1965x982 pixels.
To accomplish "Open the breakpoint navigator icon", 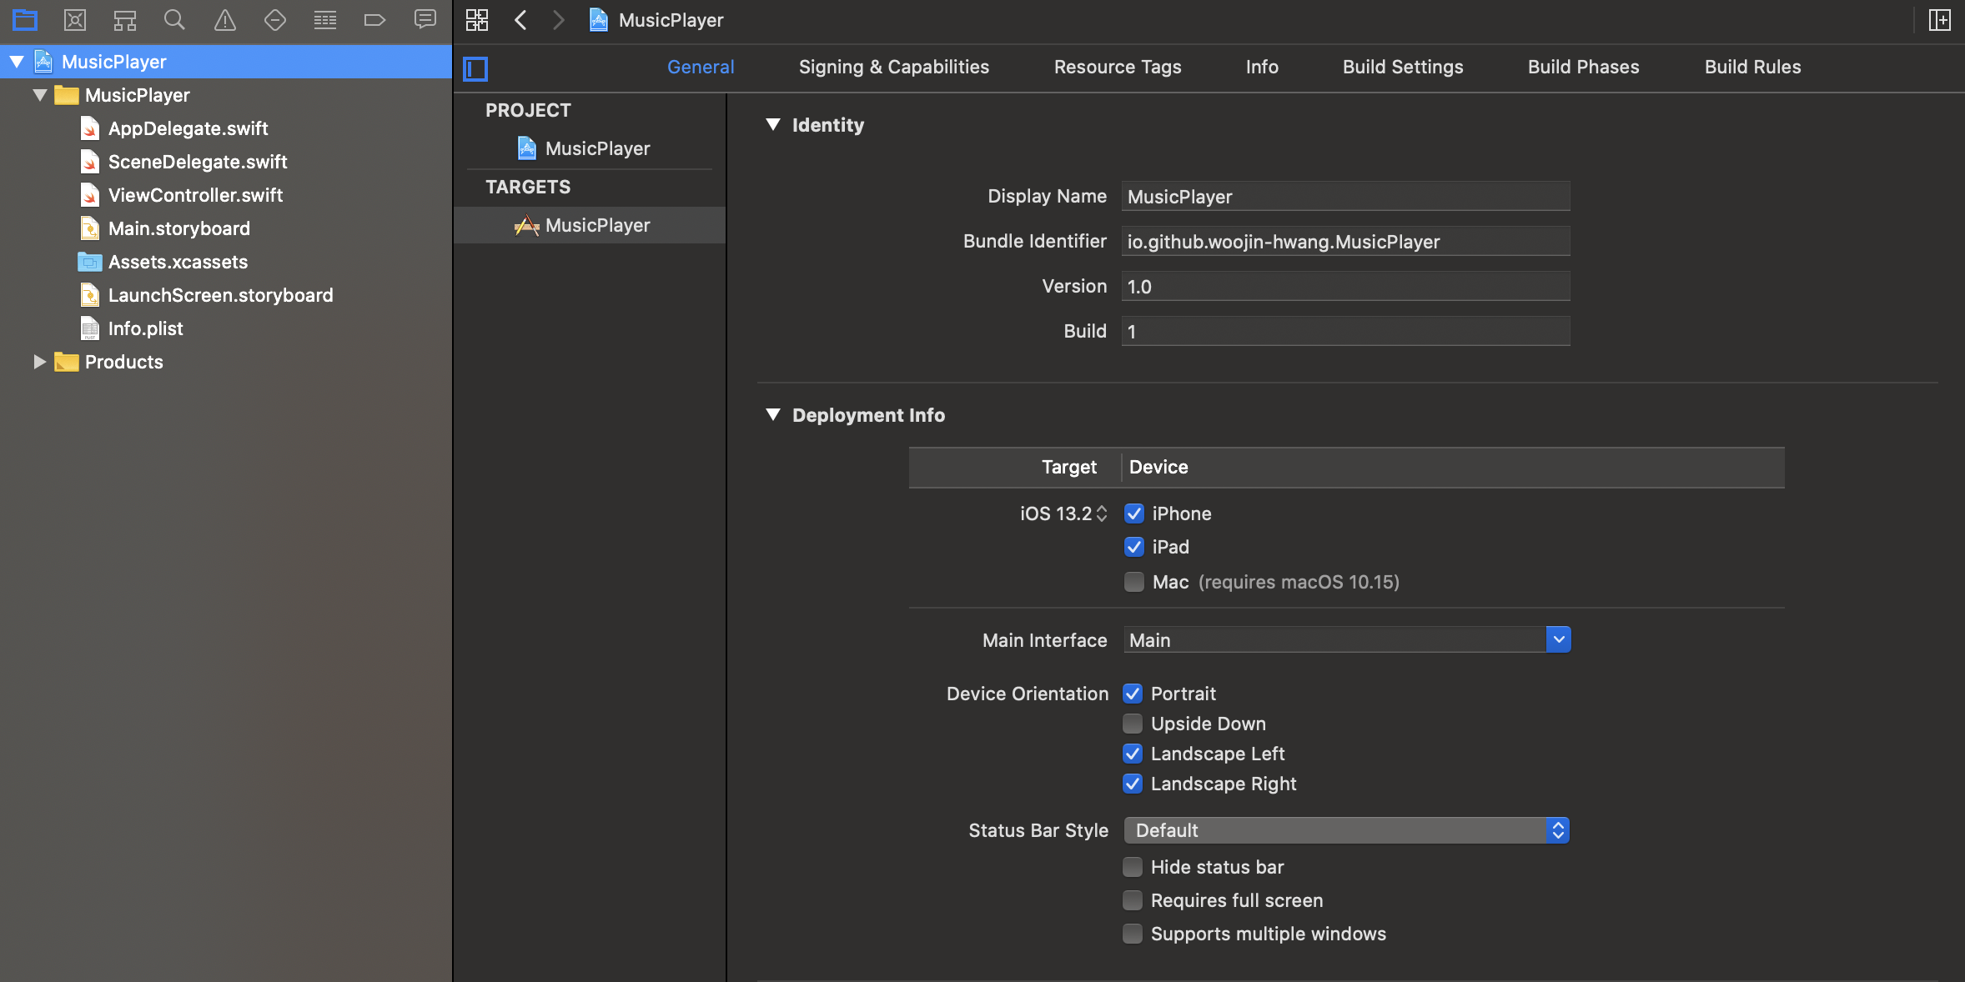I will 374,20.
